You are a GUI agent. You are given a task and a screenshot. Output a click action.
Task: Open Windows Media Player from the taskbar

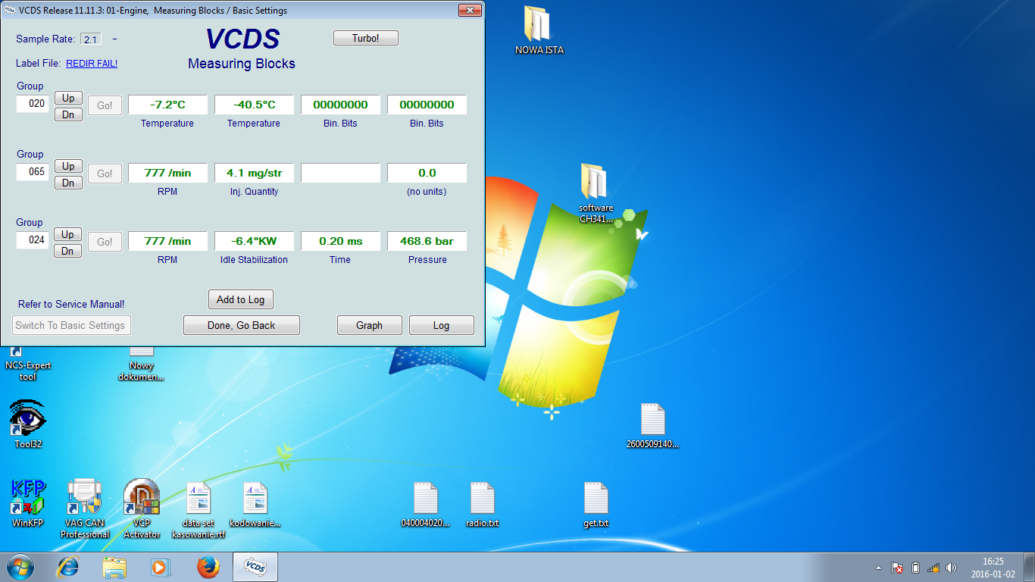[x=161, y=567]
